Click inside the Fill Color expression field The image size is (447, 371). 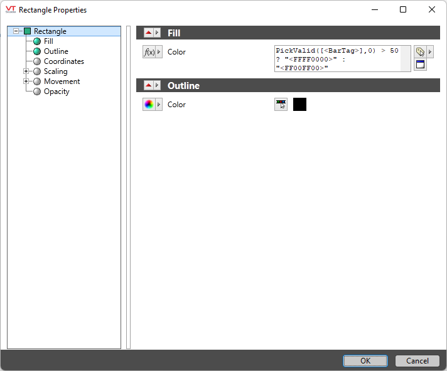(x=337, y=59)
